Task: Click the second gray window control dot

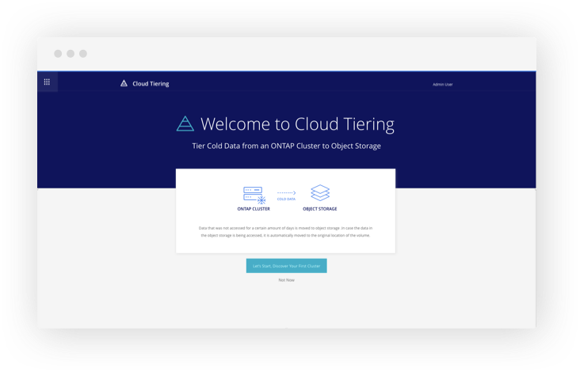Action: pyautogui.click(x=71, y=54)
